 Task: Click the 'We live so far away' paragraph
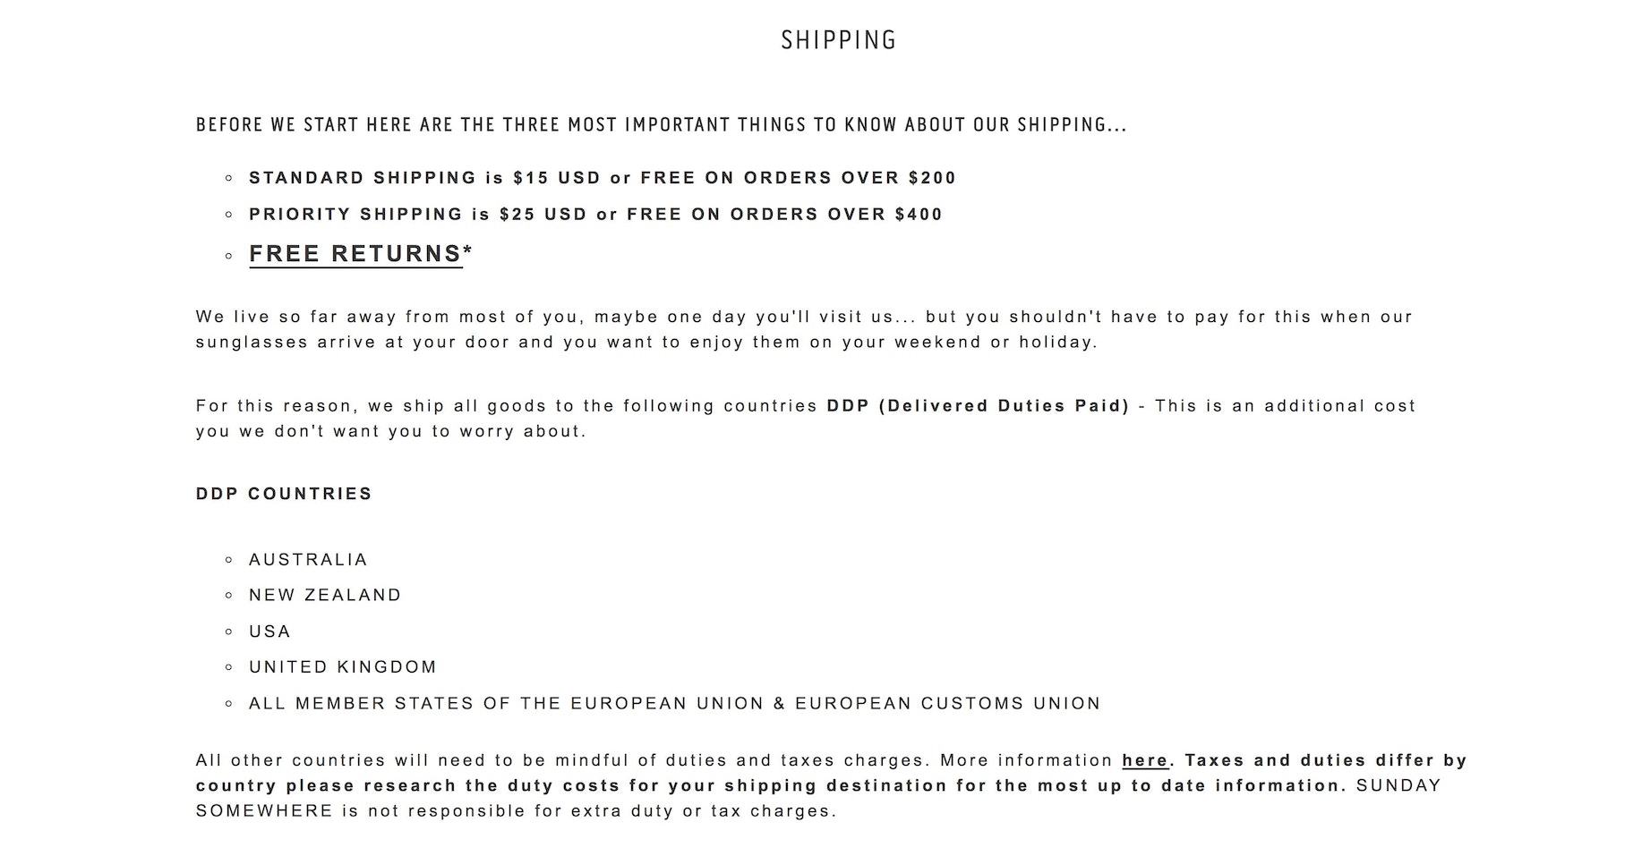coord(803,317)
